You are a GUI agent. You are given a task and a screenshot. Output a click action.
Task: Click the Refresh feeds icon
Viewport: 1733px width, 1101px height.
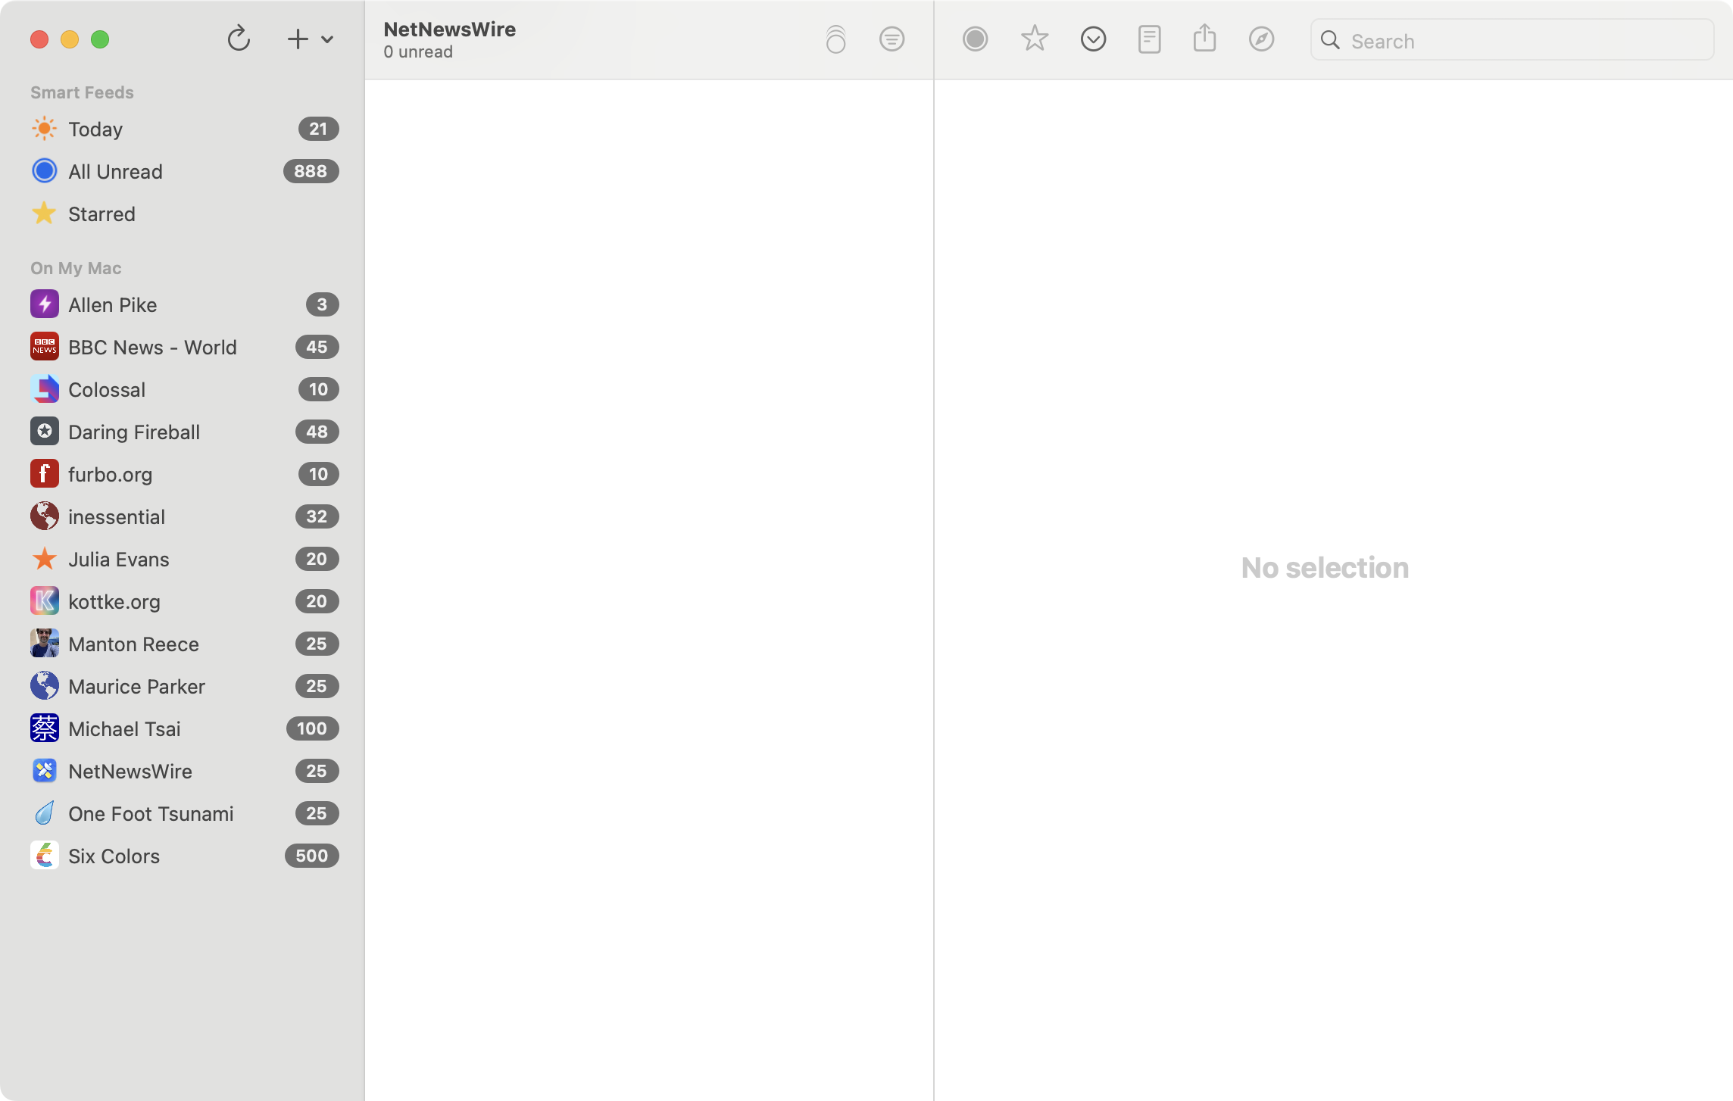(x=239, y=39)
